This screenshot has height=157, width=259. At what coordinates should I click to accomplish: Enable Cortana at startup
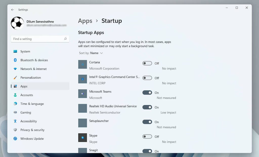(x=147, y=63)
